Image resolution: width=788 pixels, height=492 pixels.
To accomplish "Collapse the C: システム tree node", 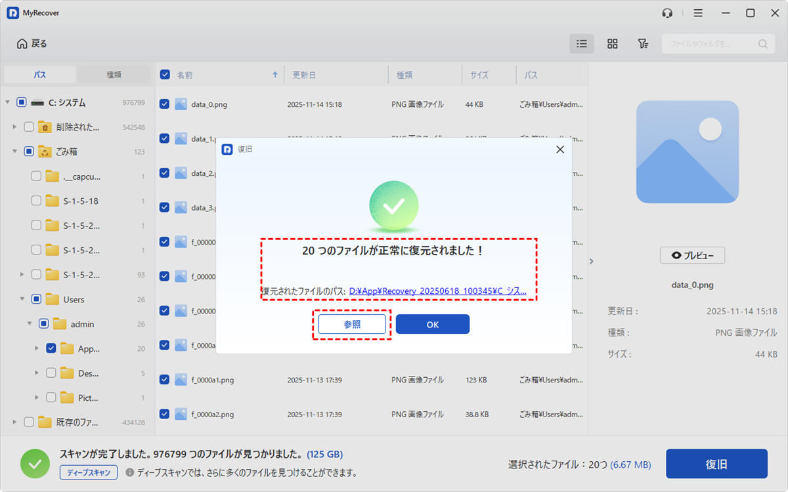I will [x=7, y=102].
